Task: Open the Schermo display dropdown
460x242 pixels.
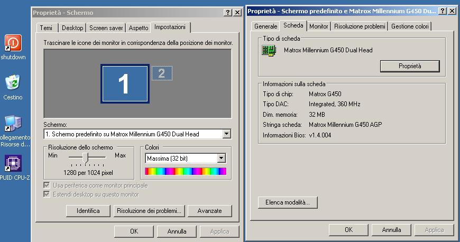Action: click(x=226, y=134)
